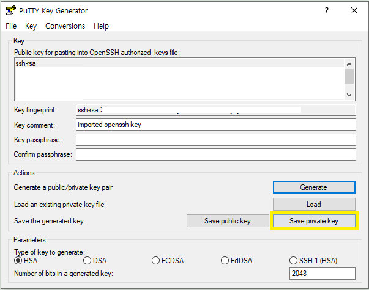The width and height of the screenshot is (369, 290).
Task: Select the ECDSA key type
Action: (168, 261)
